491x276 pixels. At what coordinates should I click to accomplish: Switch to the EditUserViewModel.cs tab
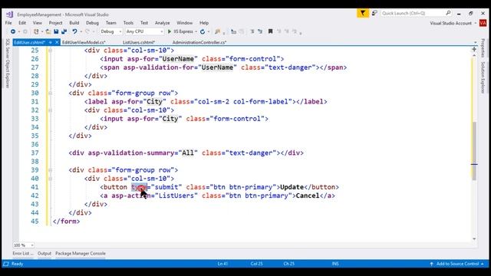(84, 42)
